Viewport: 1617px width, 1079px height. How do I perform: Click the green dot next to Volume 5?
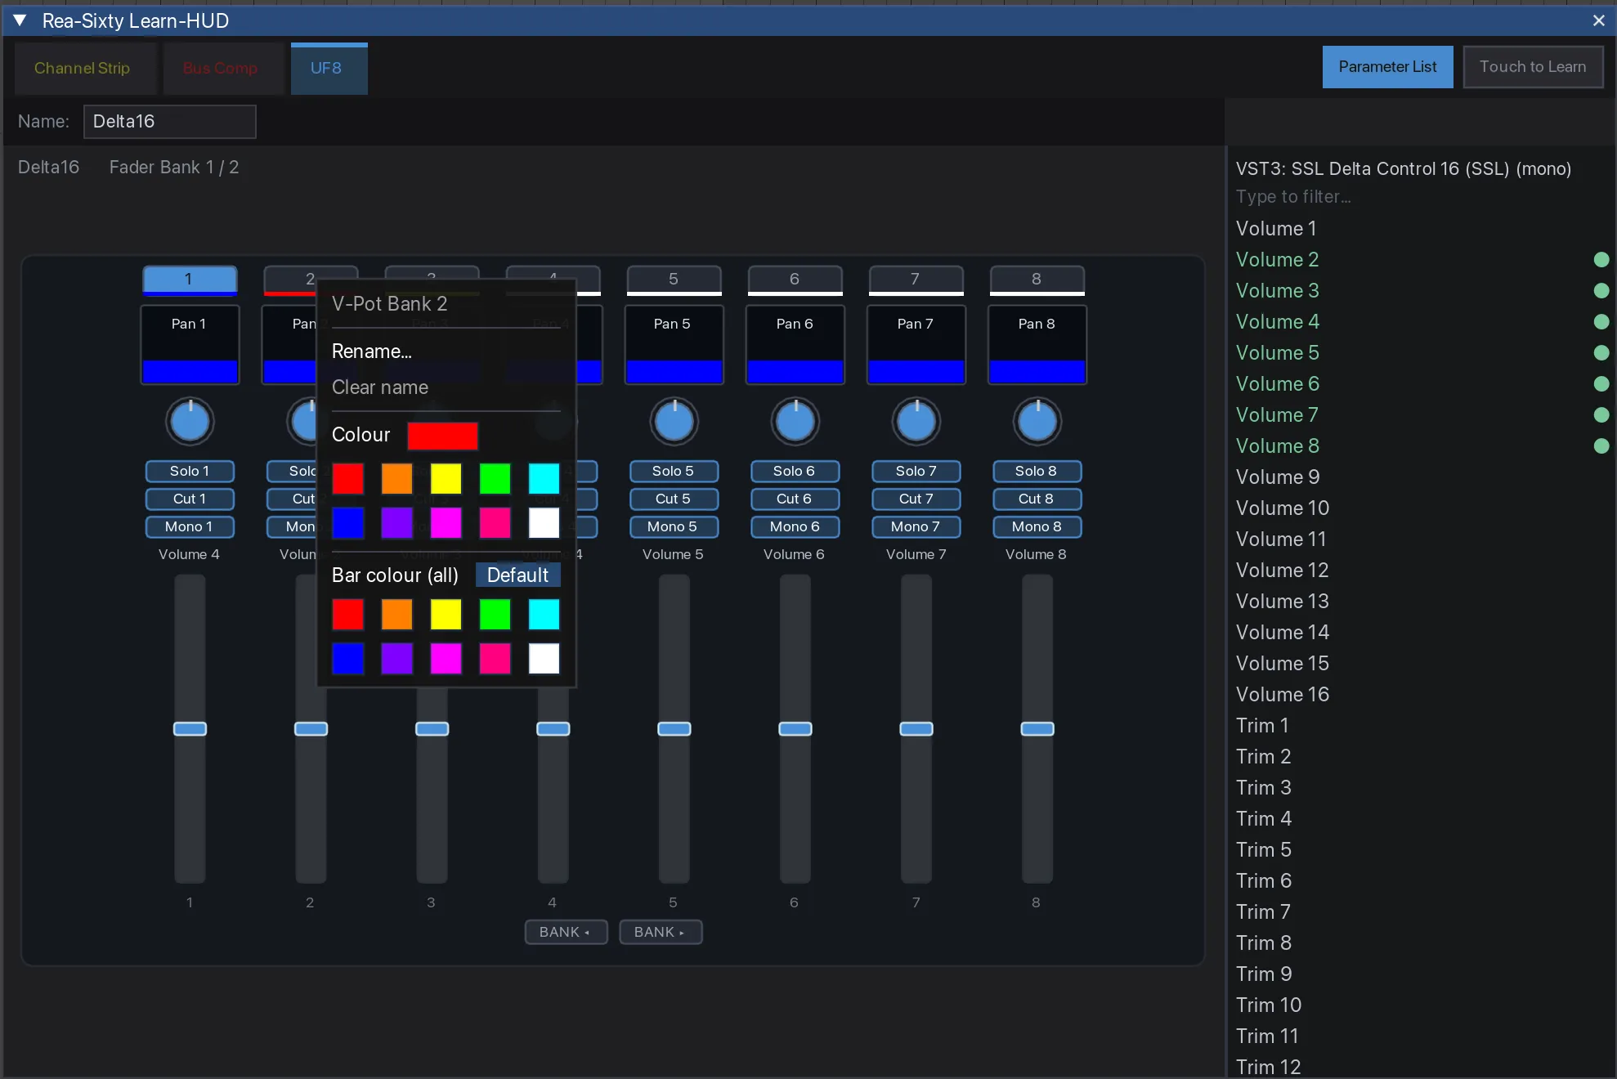pos(1601,353)
